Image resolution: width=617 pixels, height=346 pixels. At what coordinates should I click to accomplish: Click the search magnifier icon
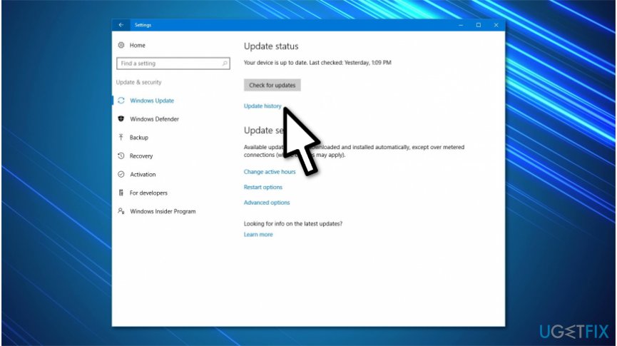pos(225,63)
